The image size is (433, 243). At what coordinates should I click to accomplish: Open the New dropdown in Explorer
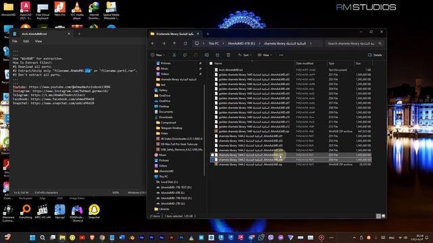point(158,55)
